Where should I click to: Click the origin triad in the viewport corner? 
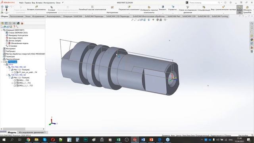(52, 122)
